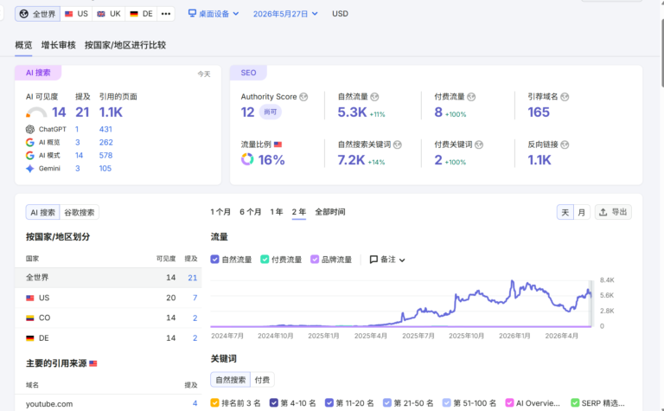Select the 全世界 country row
Screen dimensions: 664x411
pos(108,278)
